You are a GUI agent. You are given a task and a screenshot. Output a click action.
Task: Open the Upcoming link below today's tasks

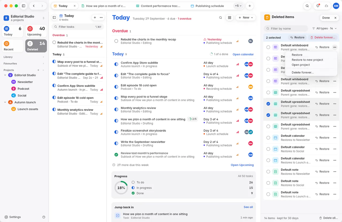click(242, 165)
